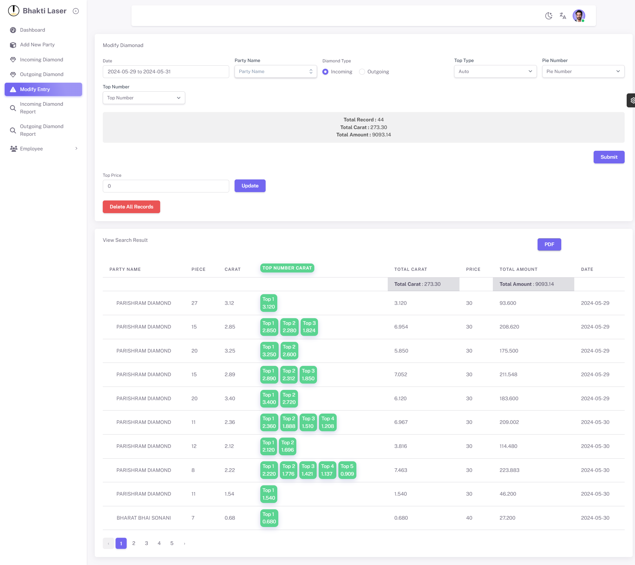Screen dimensions: 635x565
Task: Open the user profile avatar
Action: click(x=579, y=16)
